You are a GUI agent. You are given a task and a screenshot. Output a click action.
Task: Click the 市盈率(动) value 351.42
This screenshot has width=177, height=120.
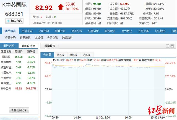158,18
